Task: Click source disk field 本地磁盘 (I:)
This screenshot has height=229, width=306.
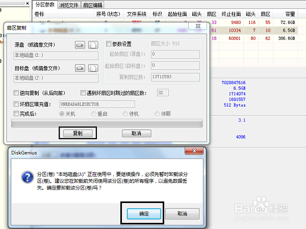Action: (56, 56)
